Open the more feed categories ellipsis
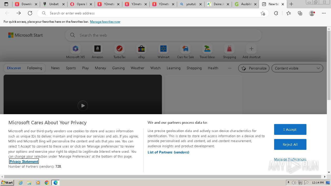Screen dimensions: 331x186 [230, 68]
